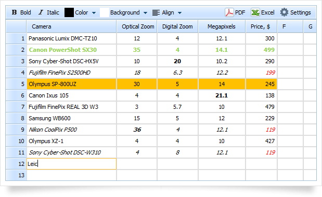Click the red 199 price cell
The width and height of the screenshot is (322, 197).
click(x=262, y=73)
